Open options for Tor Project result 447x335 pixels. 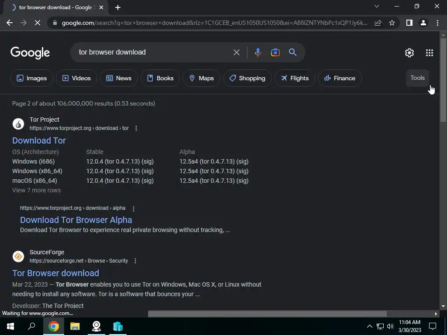tap(136, 128)
